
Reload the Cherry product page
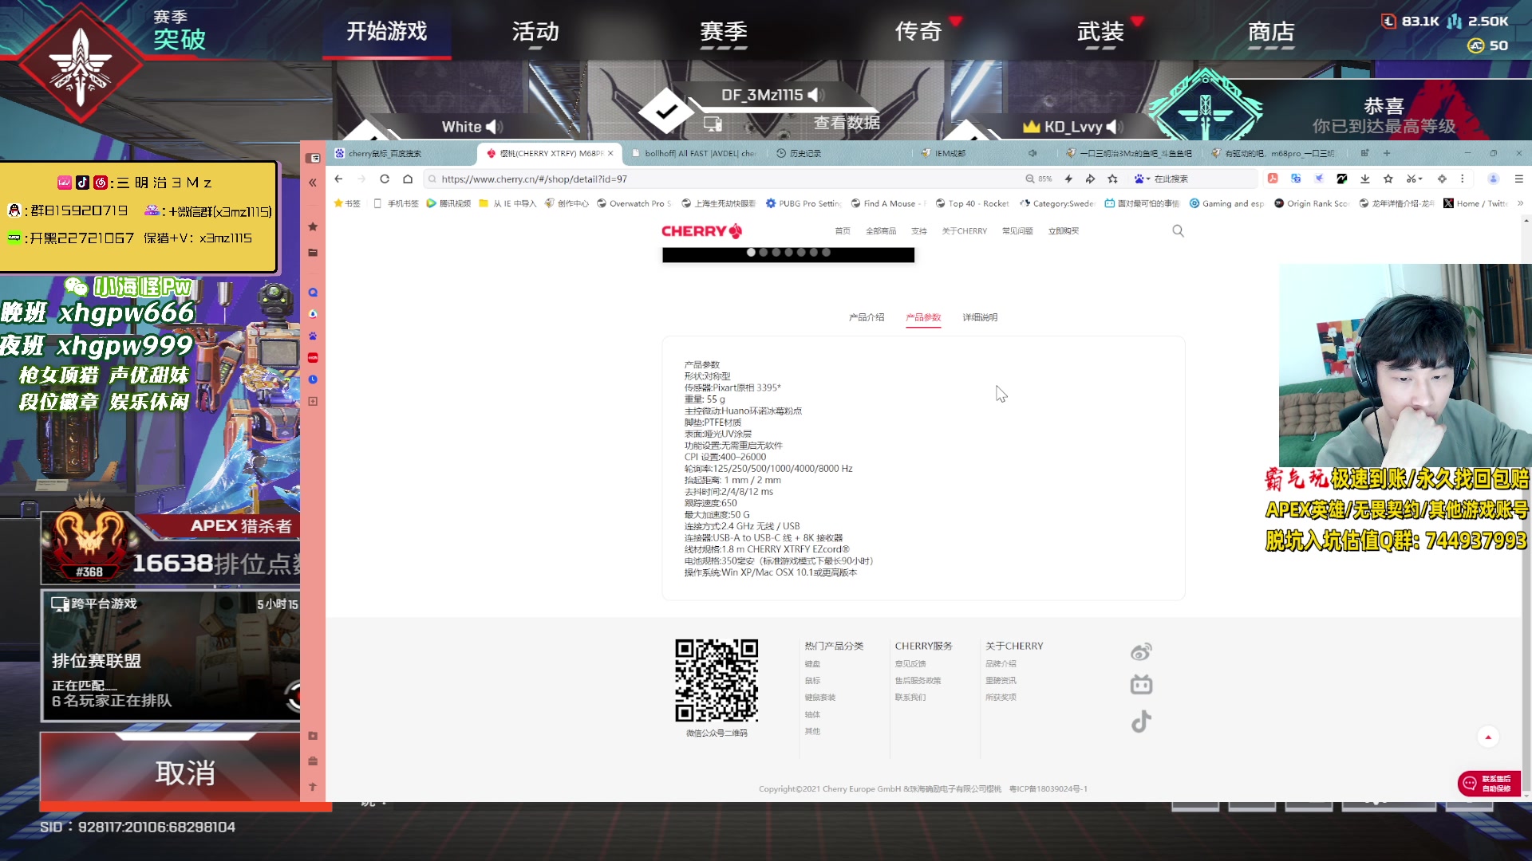pyautogui.click(x=385, y=179)
